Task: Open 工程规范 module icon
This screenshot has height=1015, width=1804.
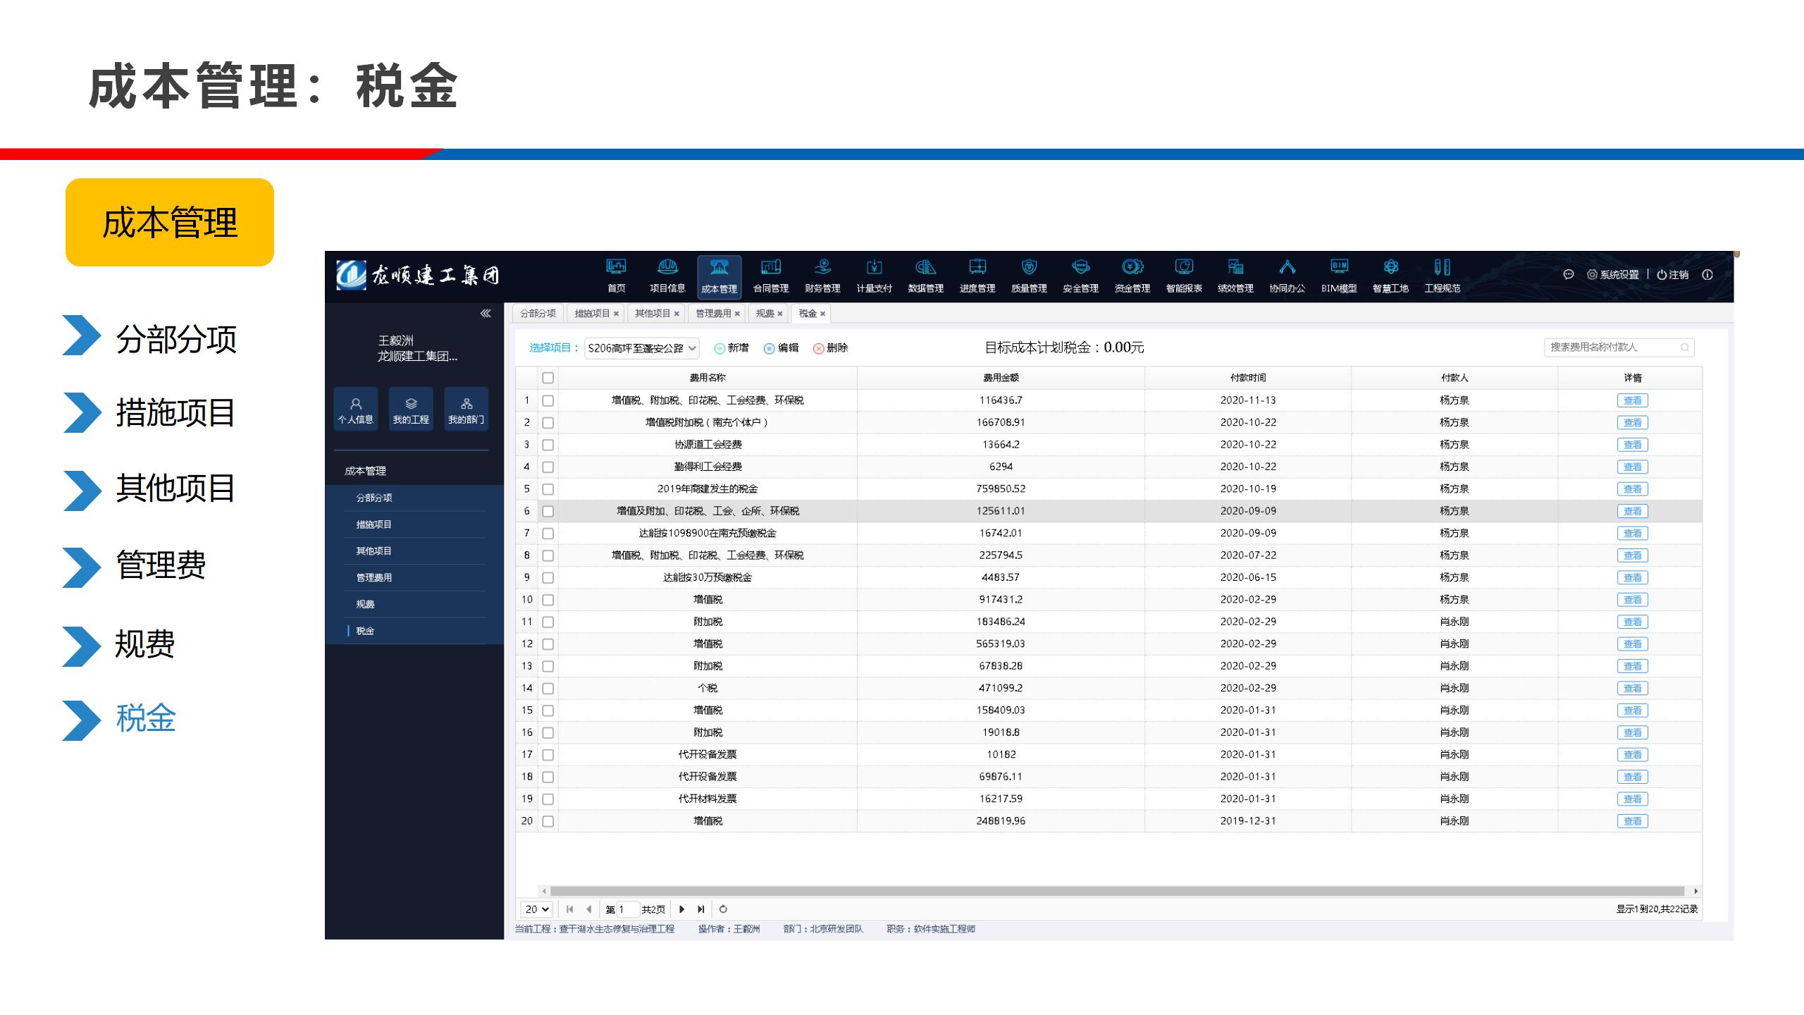Action: [1442, 276]
